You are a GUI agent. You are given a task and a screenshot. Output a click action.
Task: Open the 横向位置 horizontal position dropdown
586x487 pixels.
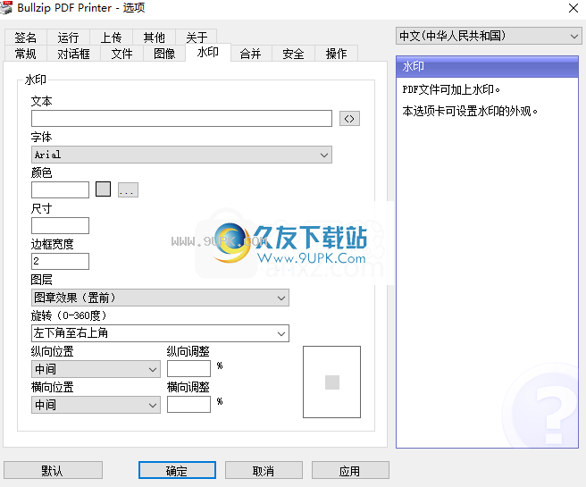point(96,405)
